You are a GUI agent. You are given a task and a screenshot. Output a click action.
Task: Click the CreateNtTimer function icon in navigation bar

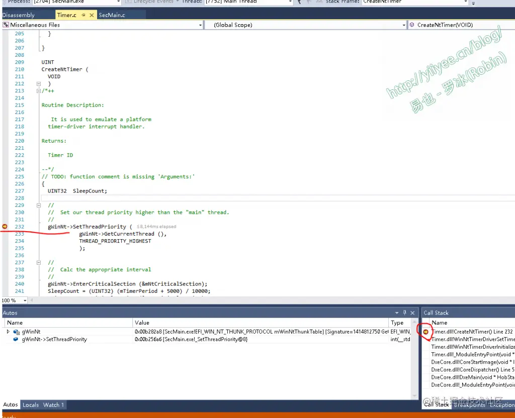[412, 25]
